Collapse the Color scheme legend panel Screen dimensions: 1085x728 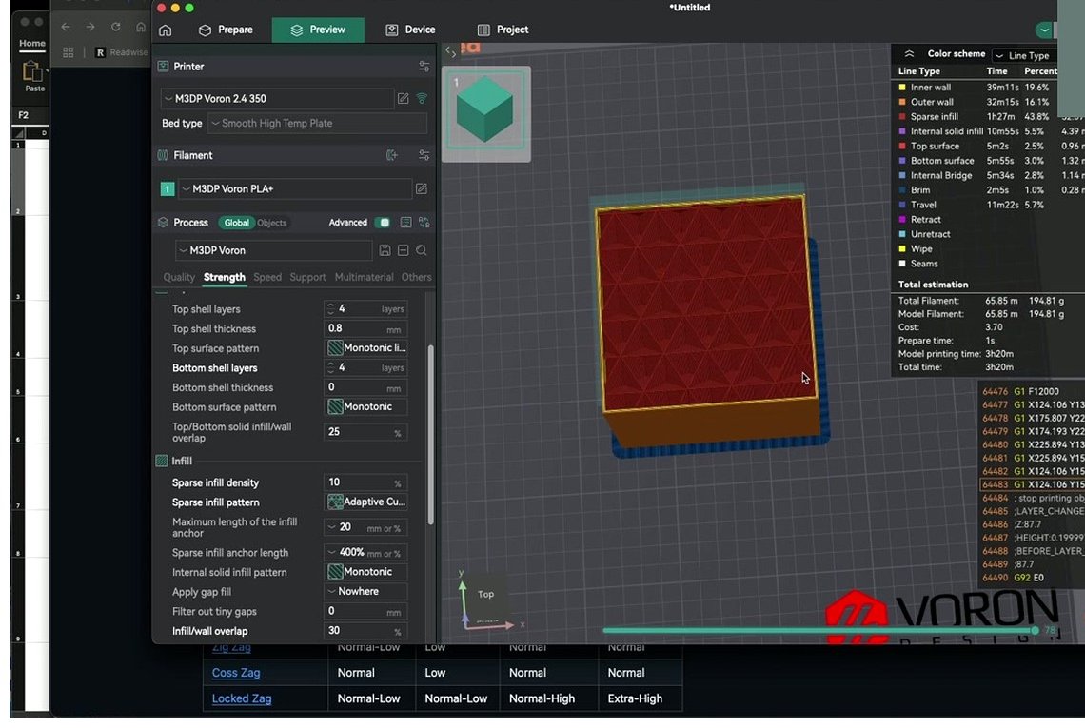(909, 54)
